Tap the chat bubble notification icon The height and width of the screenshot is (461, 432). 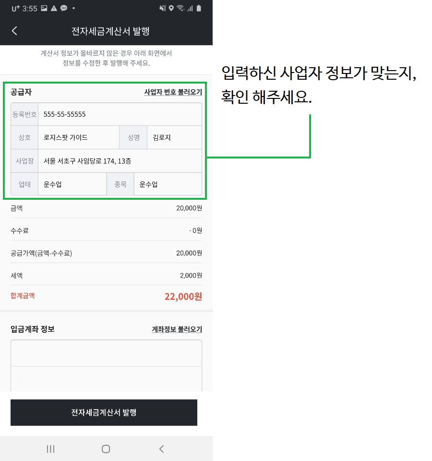(x=64, y=8)
